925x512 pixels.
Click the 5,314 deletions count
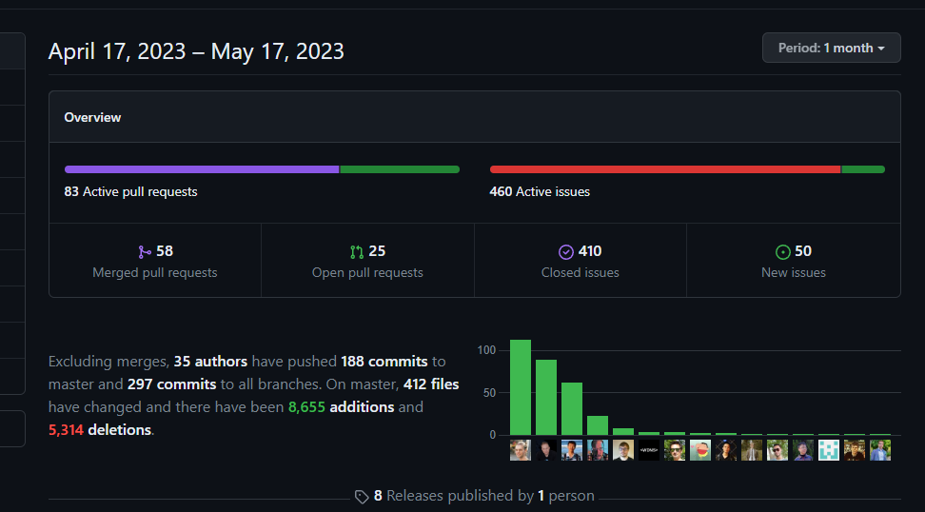pos(66,430)
